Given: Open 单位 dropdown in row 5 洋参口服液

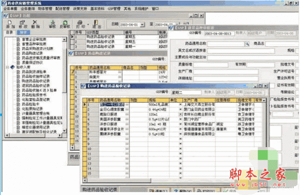Looking at the screenshot, I should (180, 124).
